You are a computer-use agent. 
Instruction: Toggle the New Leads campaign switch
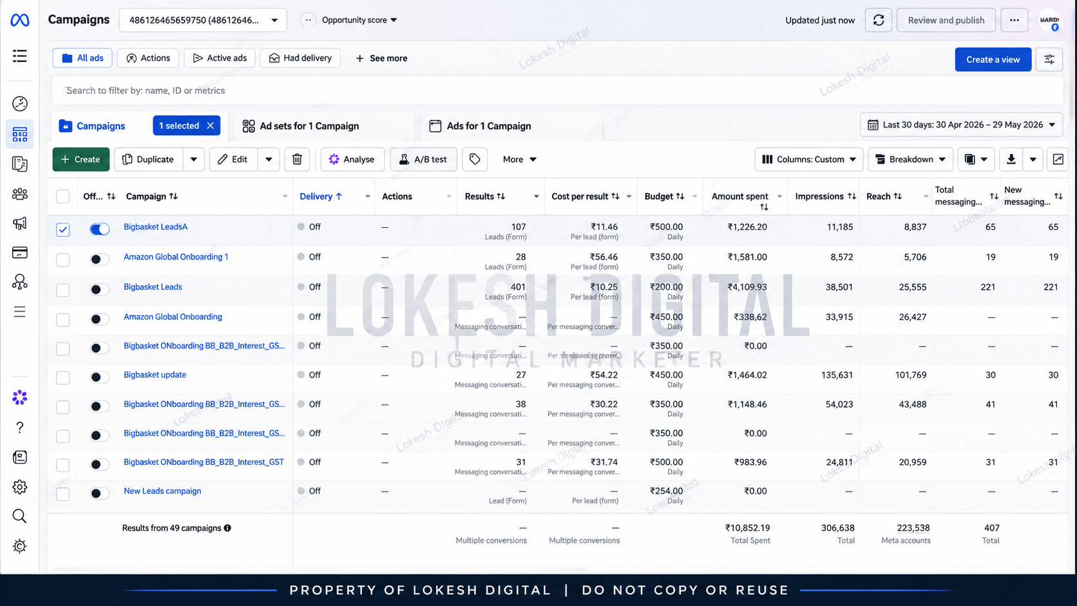(x=100, y=493)
